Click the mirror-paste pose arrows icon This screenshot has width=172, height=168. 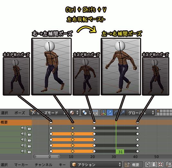95,113
